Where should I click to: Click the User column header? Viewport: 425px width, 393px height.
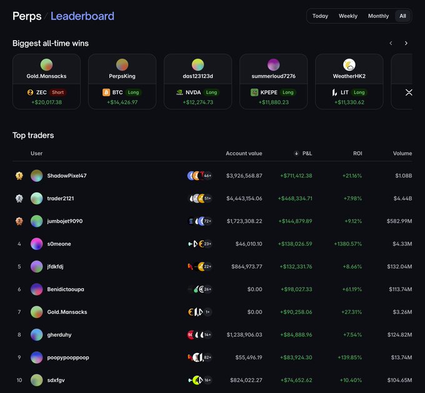click(36, 154)
